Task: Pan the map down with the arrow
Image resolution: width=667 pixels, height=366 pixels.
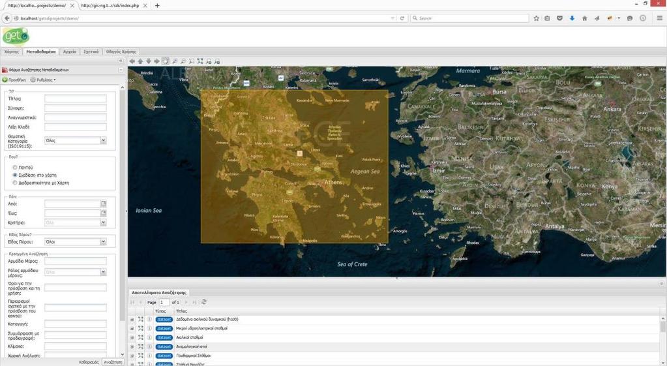Action: tap(149, 61)
